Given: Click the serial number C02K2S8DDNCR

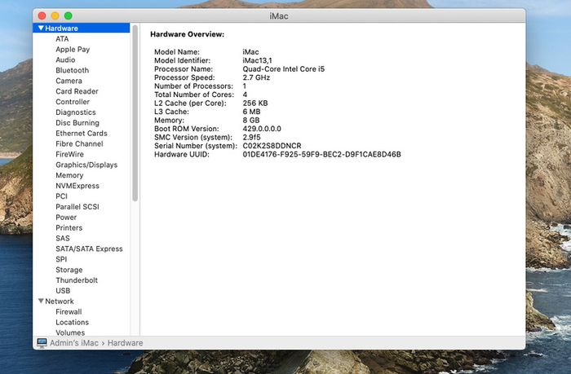Looking at the screenshot, I should pos(272,146).
